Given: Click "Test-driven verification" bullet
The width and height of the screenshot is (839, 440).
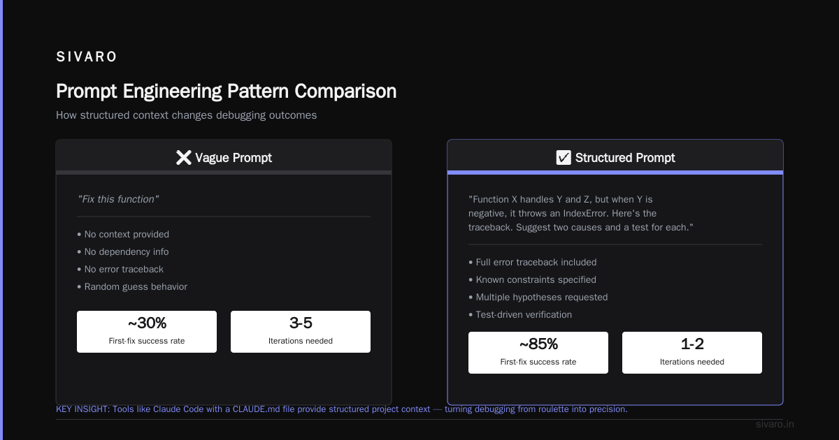Looking at the screenshot, I should tap(520, 314).
